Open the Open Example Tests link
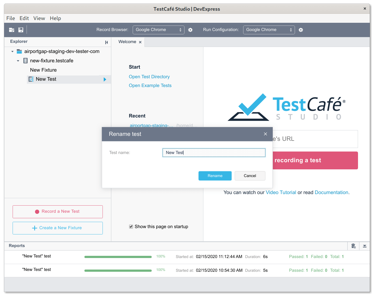The width and height of the screenshot is (375, 297). point(150,85)
